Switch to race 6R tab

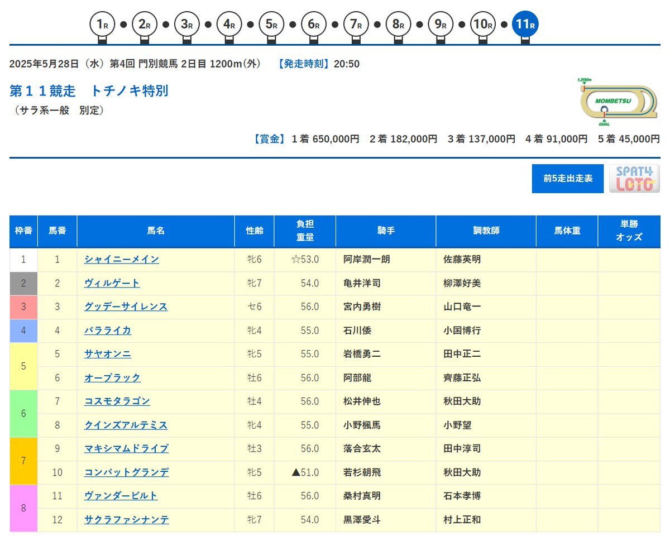pyautogui.click(x=314, y=25)
